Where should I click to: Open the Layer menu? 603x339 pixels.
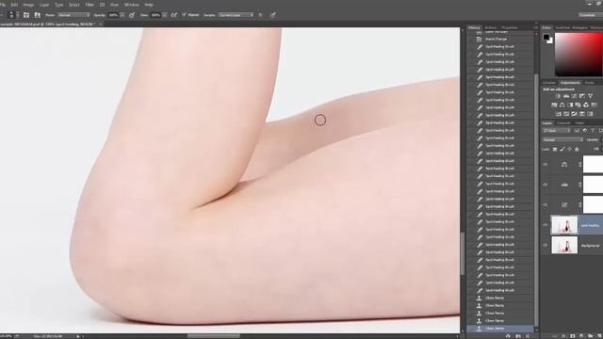(44, 5)
